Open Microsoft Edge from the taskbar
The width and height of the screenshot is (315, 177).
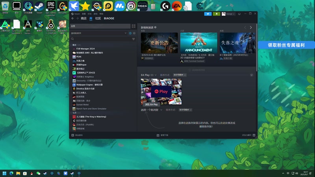point(11,173)
